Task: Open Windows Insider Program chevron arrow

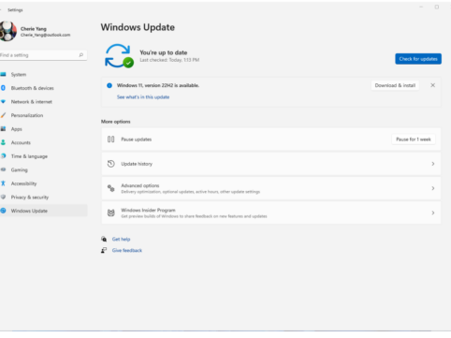Action: click(x=433, y=213)
